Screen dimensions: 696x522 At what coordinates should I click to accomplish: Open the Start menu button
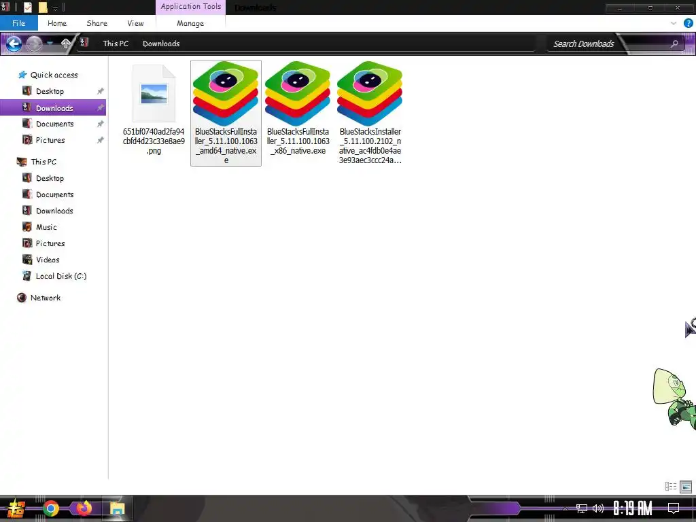coord(16,508)
